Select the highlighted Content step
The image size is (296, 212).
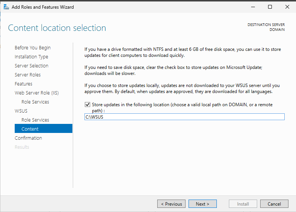pos(30,129)
